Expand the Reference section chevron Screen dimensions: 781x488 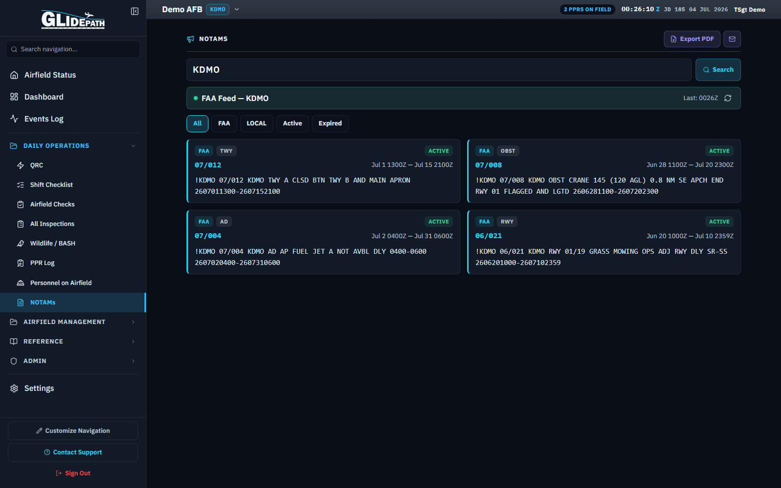[x=133, y=342]
